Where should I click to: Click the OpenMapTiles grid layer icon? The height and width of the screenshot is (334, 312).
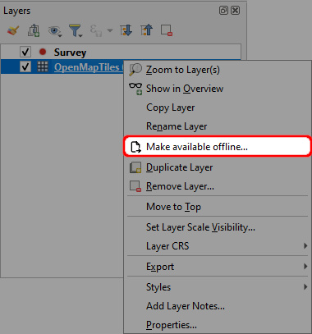[43, 66]
